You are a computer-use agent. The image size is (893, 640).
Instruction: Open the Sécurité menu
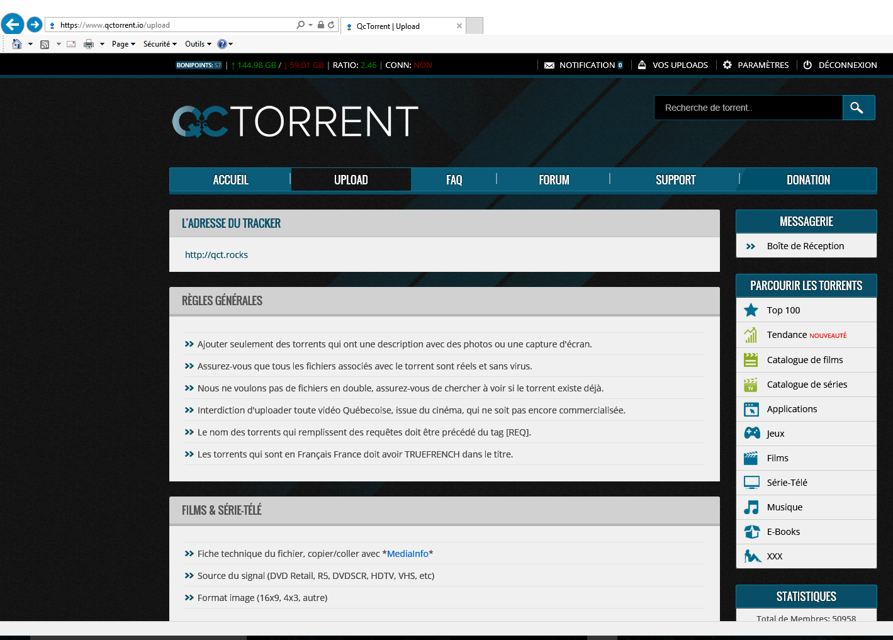[x=160, y=44]
